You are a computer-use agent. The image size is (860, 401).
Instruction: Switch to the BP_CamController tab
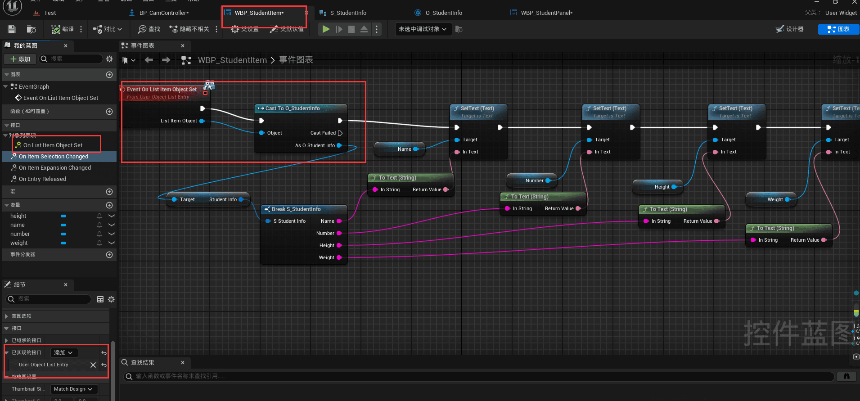pos(164,13)
